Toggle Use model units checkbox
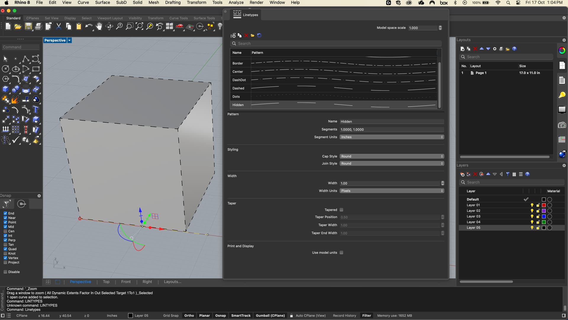This screenshot has width=568, height=320. (x=341, y=253)
